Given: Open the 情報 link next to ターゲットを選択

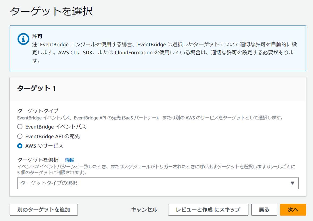Looking at the screenshot, I should tap(69, 160).
